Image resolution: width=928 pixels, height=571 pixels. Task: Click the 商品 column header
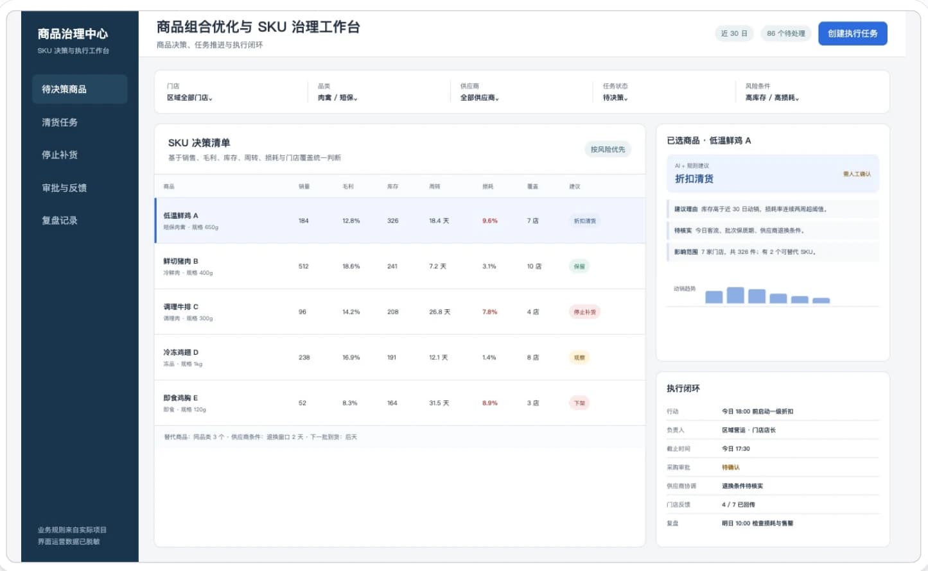(x=169, y=187)
